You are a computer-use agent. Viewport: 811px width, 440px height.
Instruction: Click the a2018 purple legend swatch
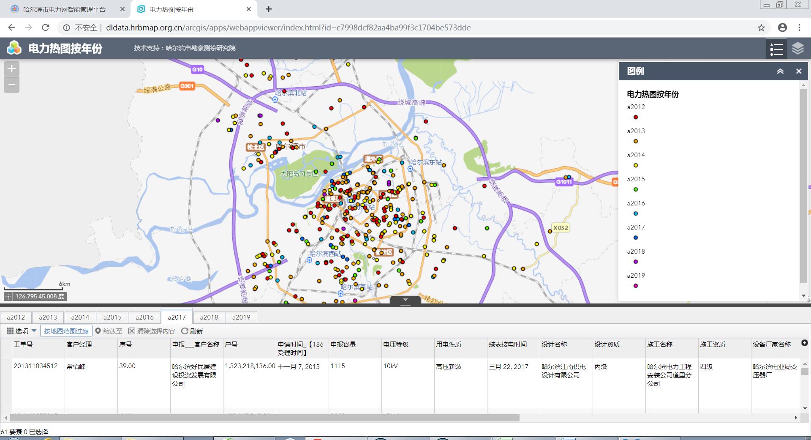click(635, 262)
